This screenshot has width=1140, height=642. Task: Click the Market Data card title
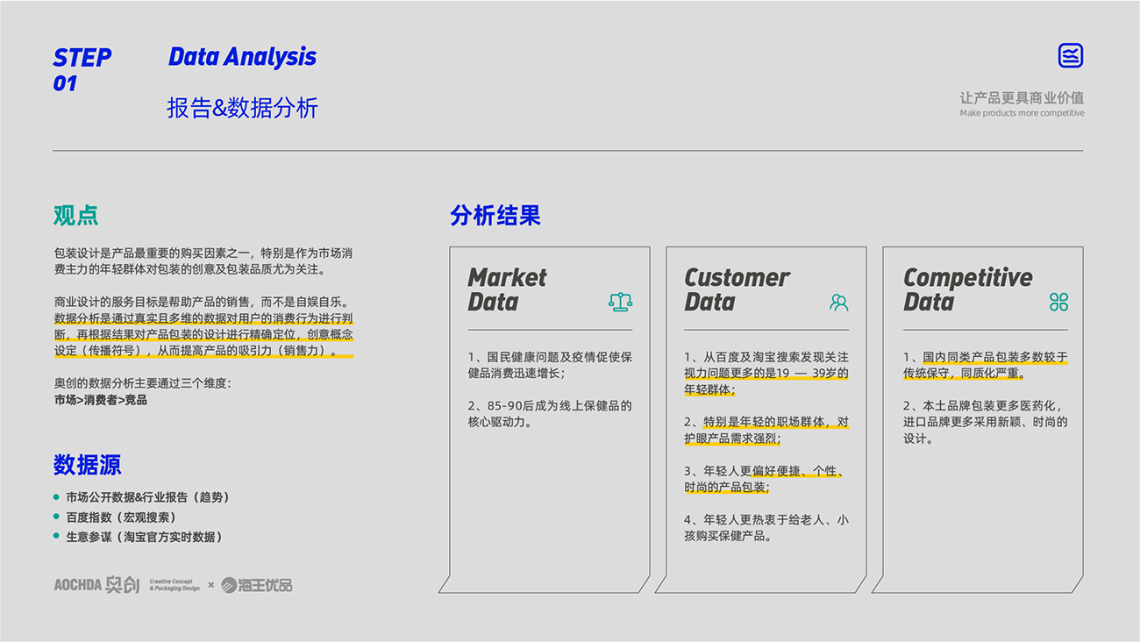[507, 289]
